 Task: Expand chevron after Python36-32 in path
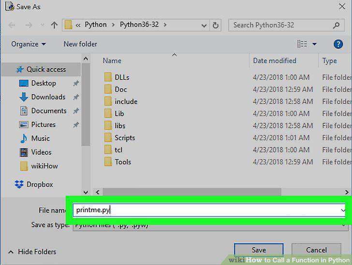pos(165,25)
